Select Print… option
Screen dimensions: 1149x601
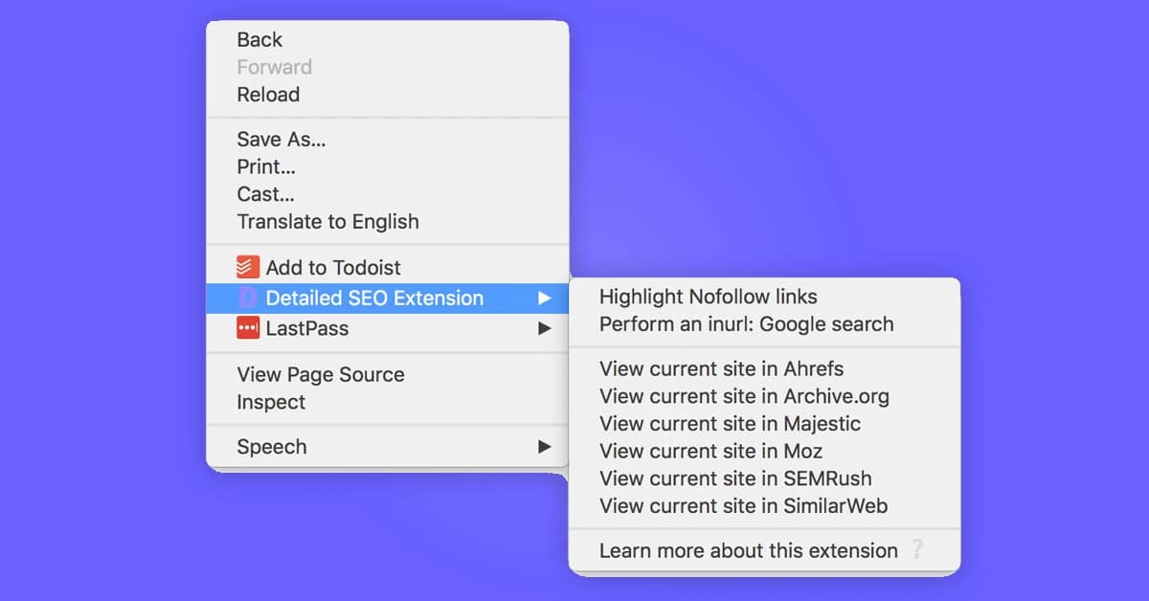pos(266,167)
